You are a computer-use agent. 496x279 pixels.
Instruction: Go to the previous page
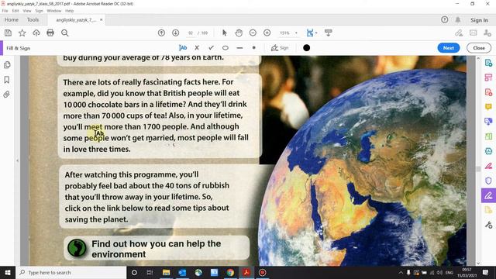click(161, 33)
